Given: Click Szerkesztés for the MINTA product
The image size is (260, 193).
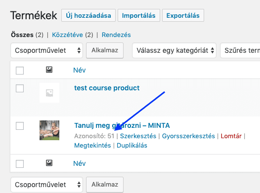Looking at the screenshot, I should (x=138, y=136).
